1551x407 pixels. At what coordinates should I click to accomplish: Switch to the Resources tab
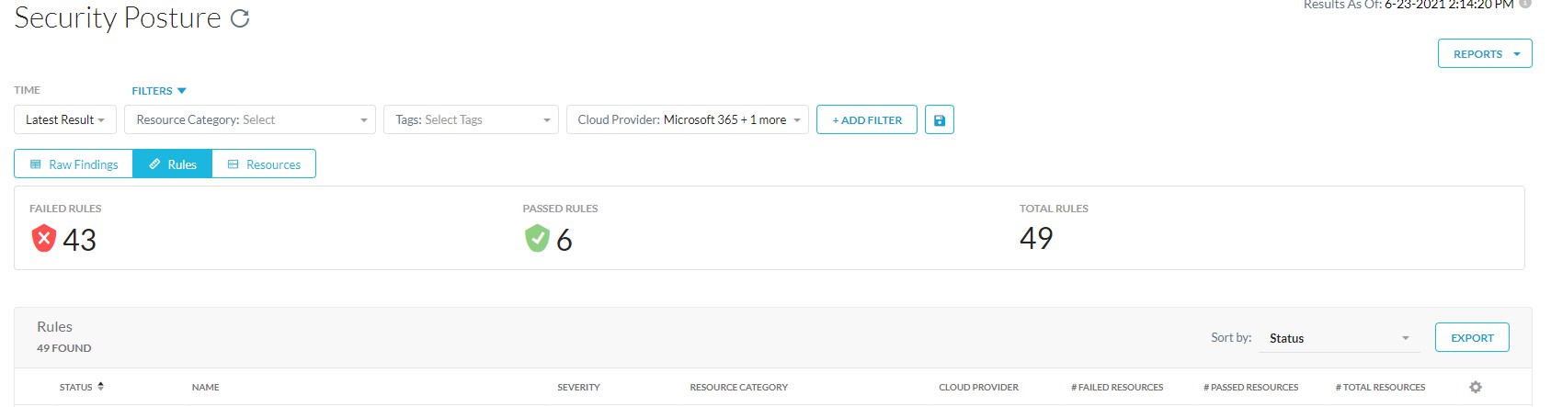click(264, 164)
